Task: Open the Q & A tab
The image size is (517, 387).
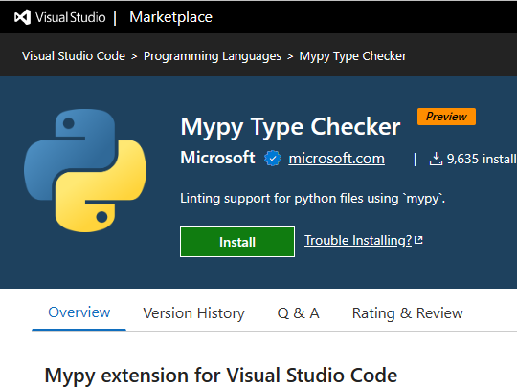Action: tap(299, 313)
